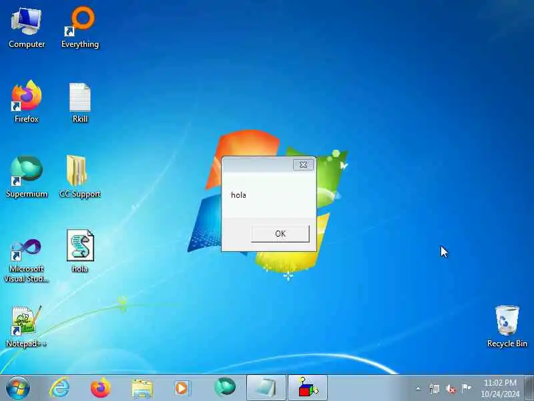Open the Windows Start menu

pos(18,388)
